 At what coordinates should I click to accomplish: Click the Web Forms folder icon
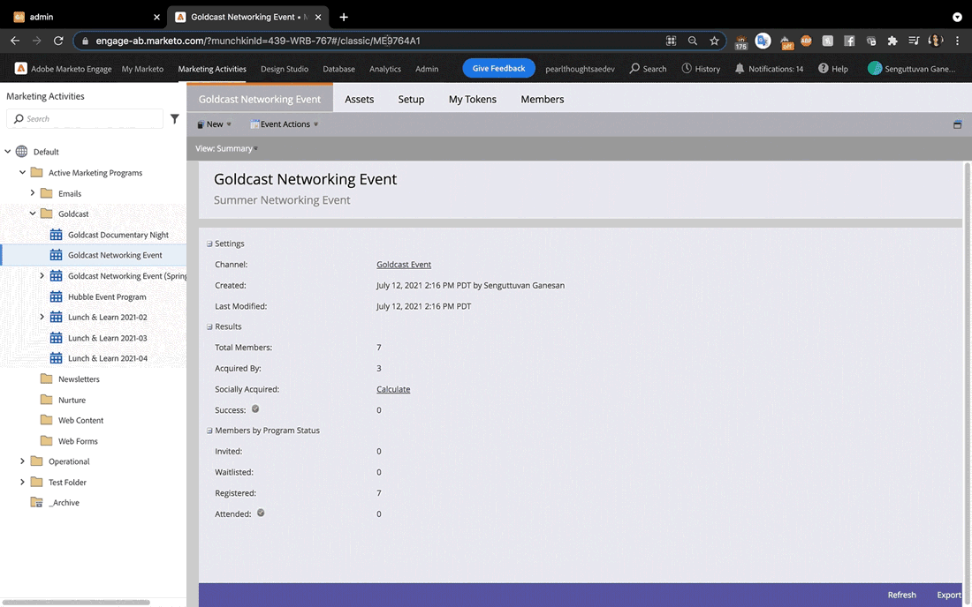click(x=47, y=440)
